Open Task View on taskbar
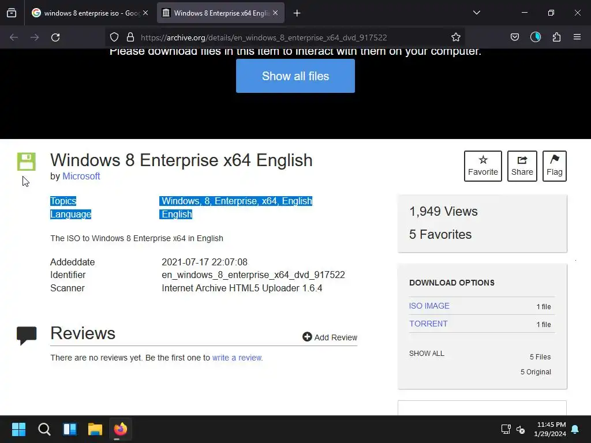 70,429
